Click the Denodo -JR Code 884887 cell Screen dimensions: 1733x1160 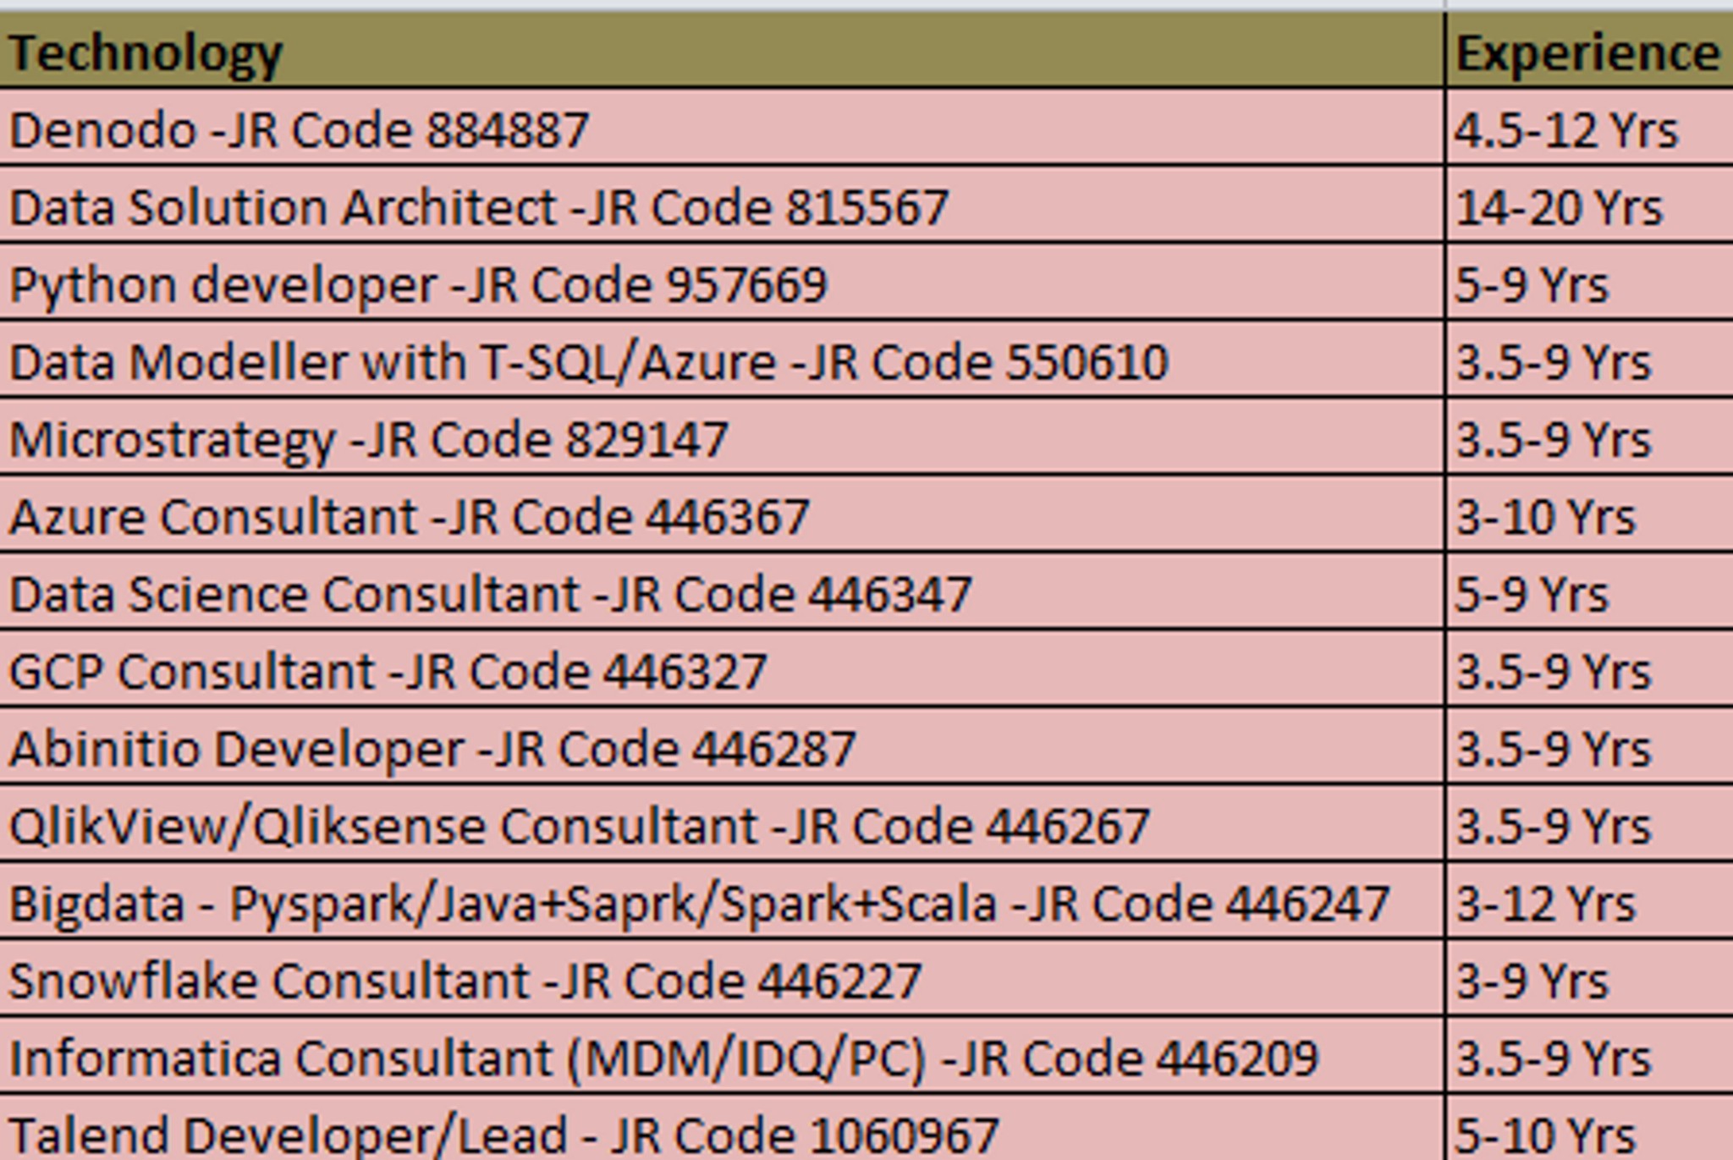[721, 127]
